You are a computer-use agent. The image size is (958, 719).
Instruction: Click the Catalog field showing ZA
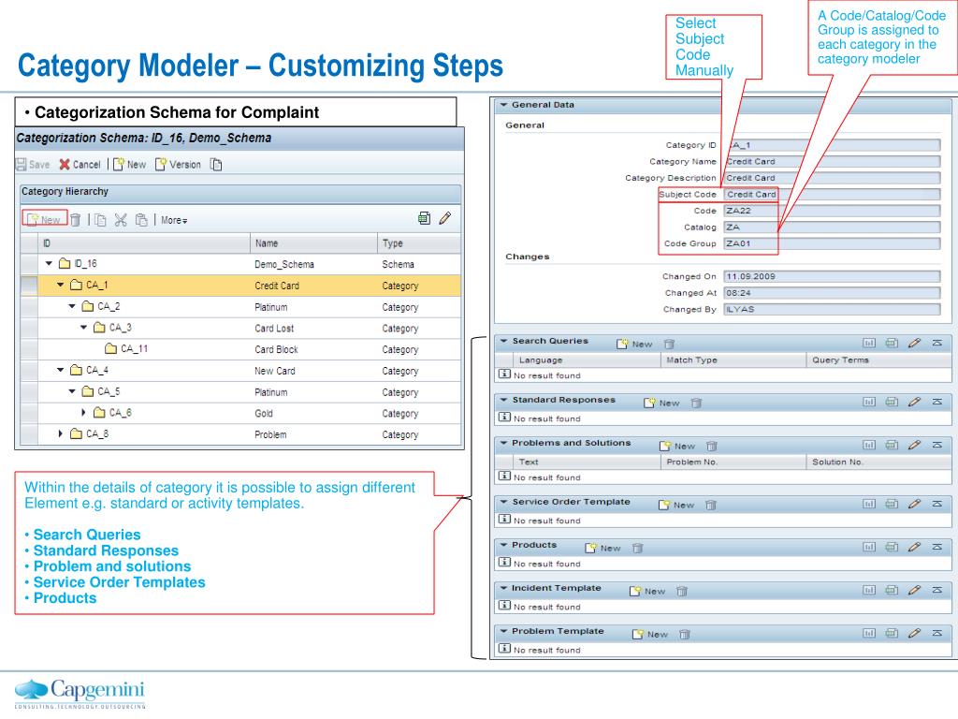(832, 227)
